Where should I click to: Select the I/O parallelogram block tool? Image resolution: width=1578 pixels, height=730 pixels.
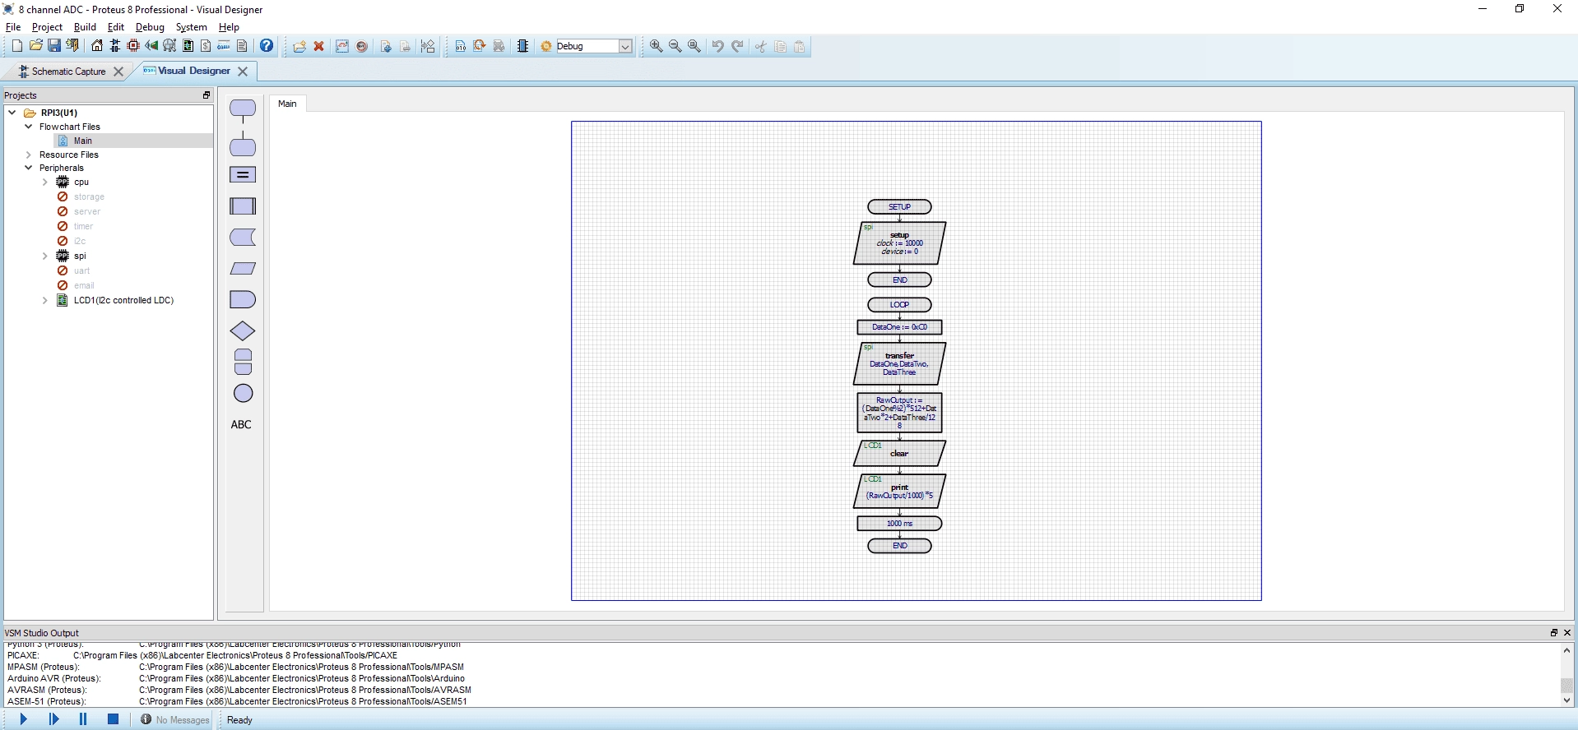click(243, 268)
